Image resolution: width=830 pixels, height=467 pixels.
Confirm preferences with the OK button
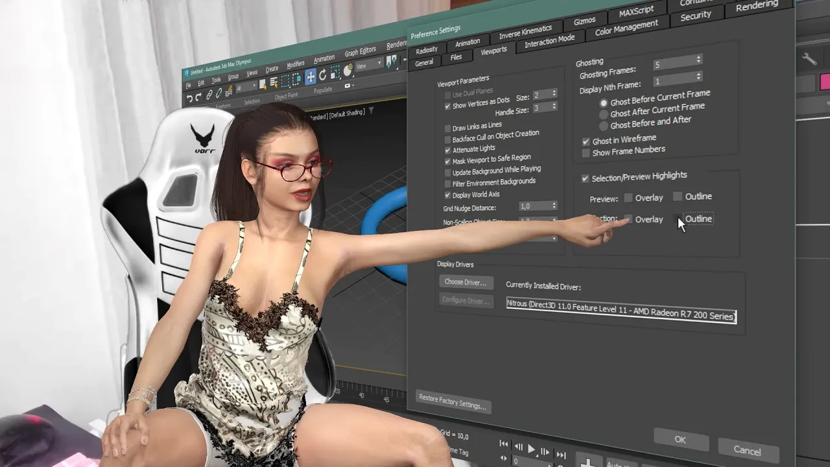[x=680, y=439]
